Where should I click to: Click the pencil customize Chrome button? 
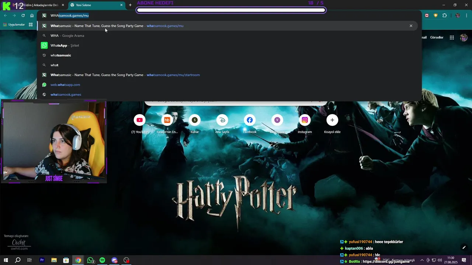464,247
